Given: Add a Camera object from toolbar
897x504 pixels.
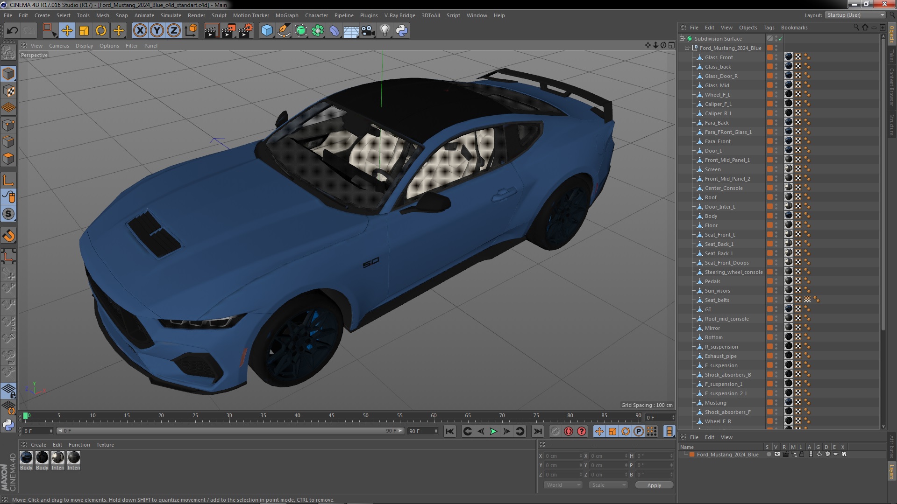Looking at the screenshot, I should [368, 31].
